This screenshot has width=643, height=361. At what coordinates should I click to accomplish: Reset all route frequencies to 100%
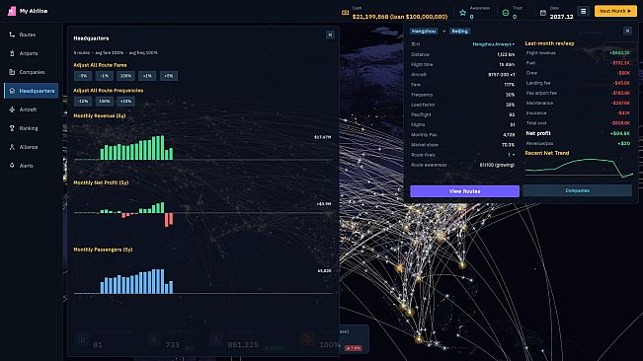pos(104,101)
